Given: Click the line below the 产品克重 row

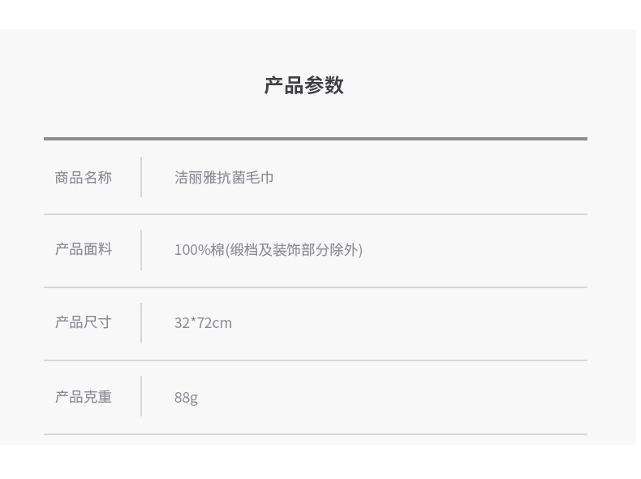Looking at the screenshot, I should tap(316, 434).
